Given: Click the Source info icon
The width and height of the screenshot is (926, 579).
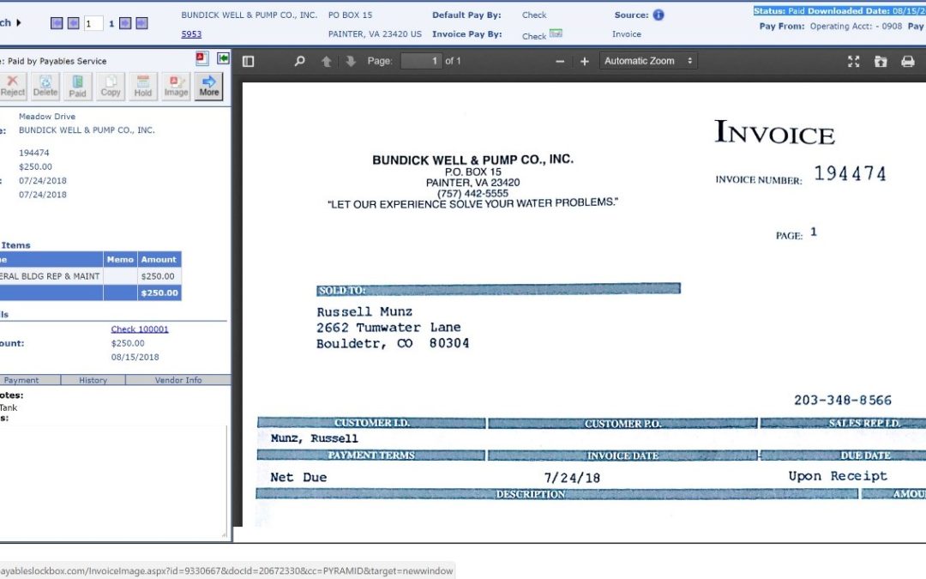Looking at the screenshot, I should click(658, 15).
